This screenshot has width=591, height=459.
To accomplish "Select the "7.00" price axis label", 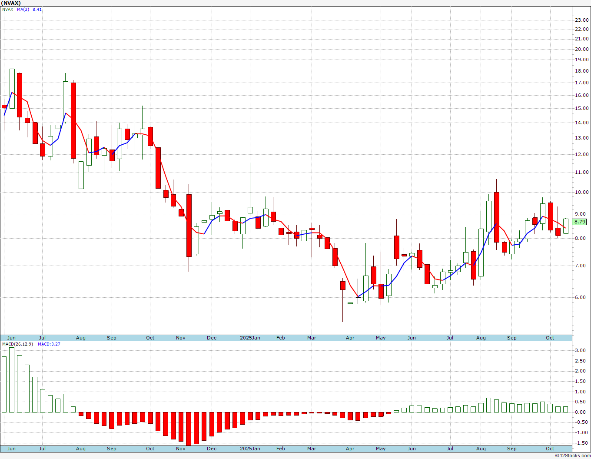I will 580,266.
